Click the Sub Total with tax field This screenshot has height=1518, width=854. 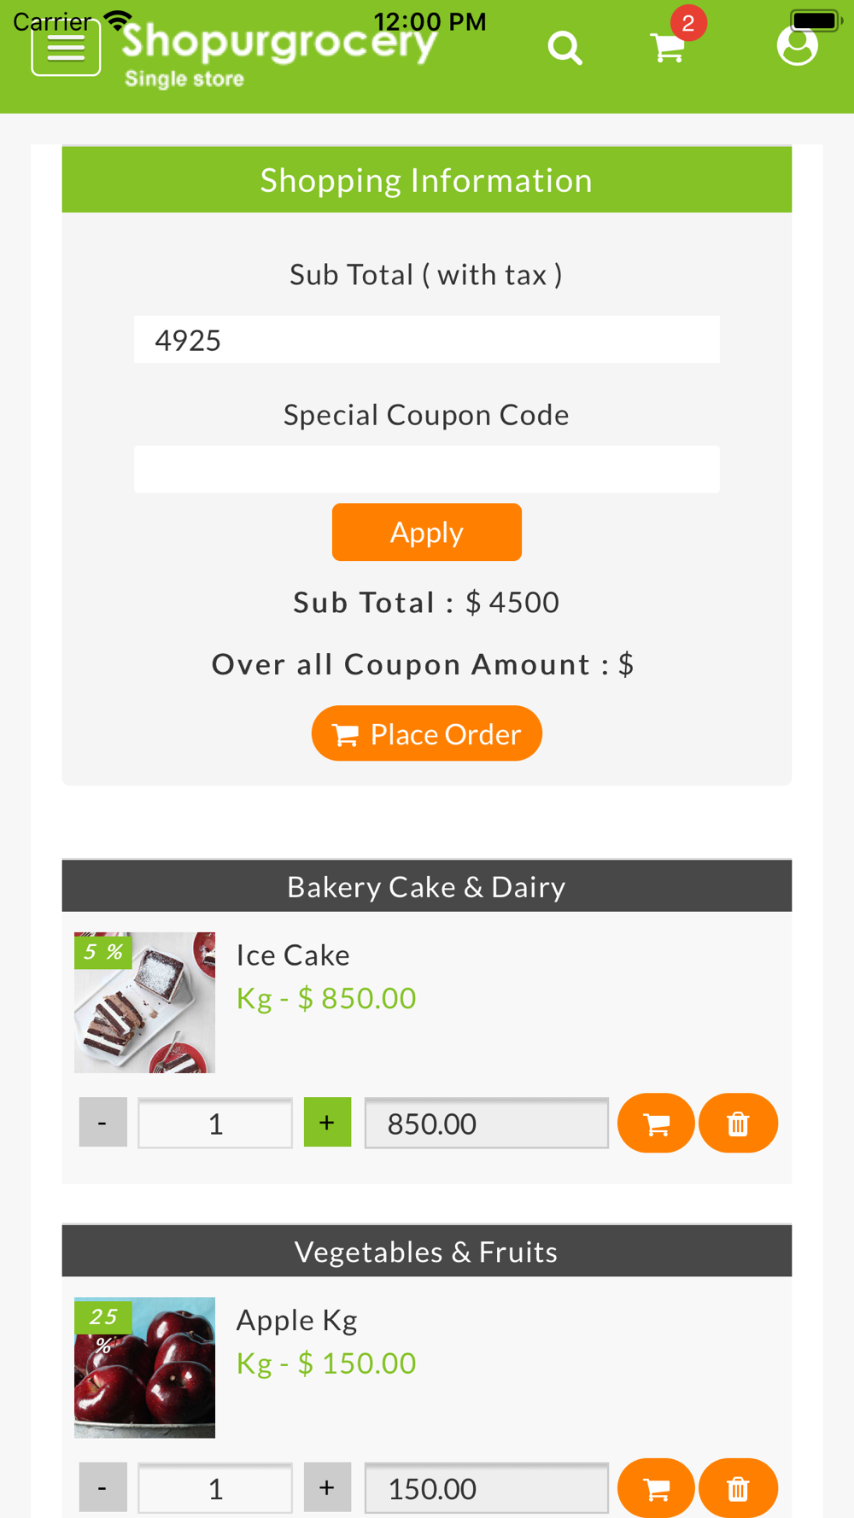426,340
